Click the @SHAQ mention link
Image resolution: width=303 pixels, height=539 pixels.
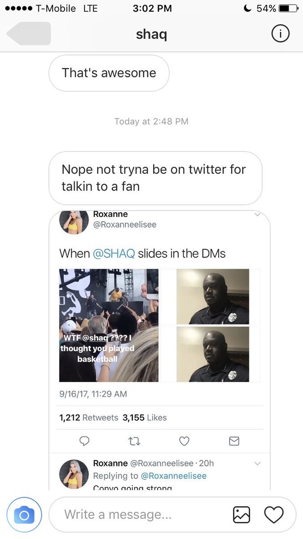(114, 253)
